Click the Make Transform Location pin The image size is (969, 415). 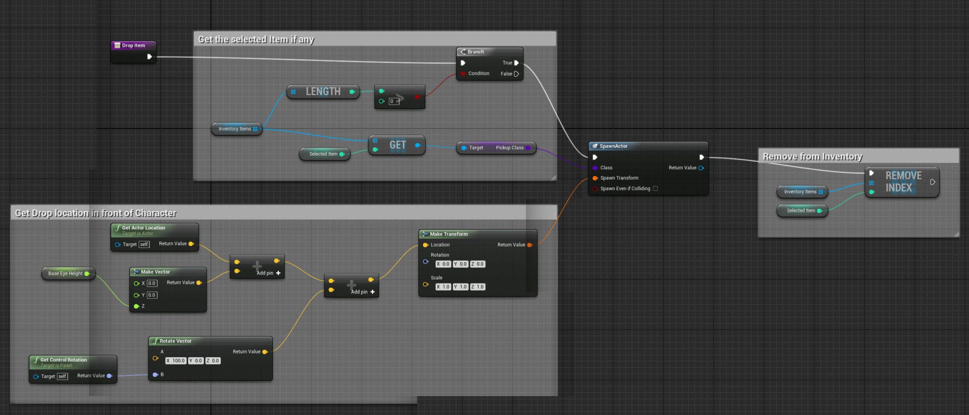pos(425,245)
